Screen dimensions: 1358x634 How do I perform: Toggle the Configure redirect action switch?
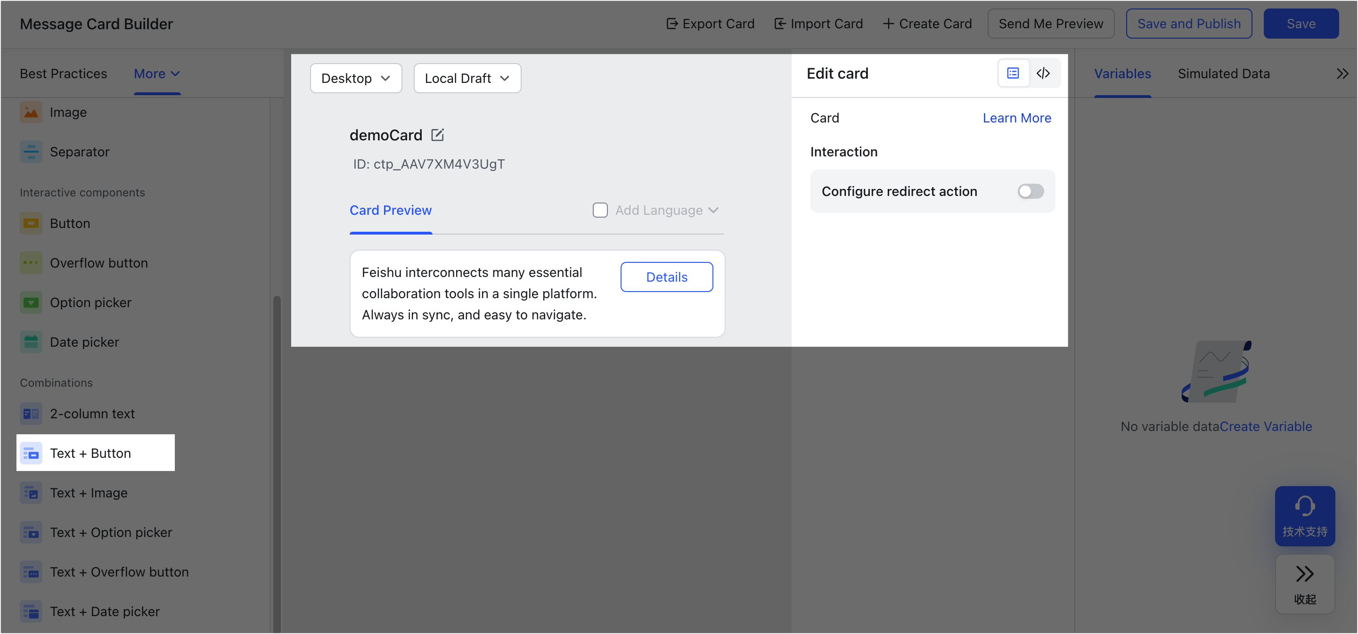1030,191
